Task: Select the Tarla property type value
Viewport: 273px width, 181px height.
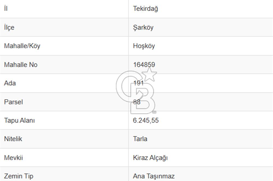Action: tap(140, 139)
